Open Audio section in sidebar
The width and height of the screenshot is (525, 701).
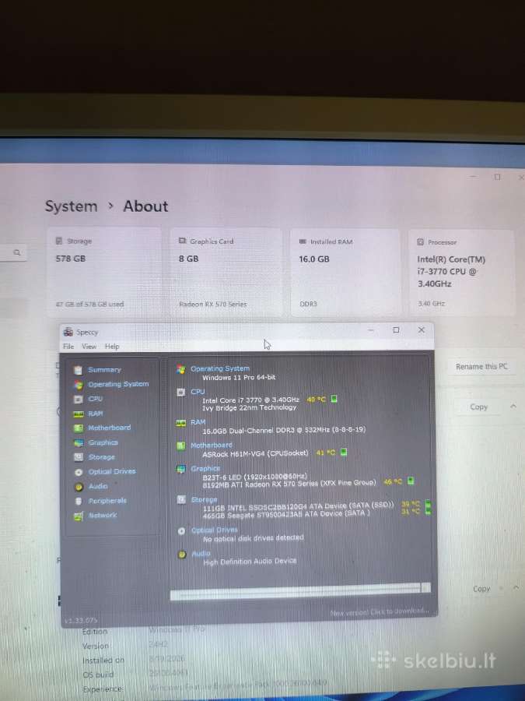tap(98, 486)
